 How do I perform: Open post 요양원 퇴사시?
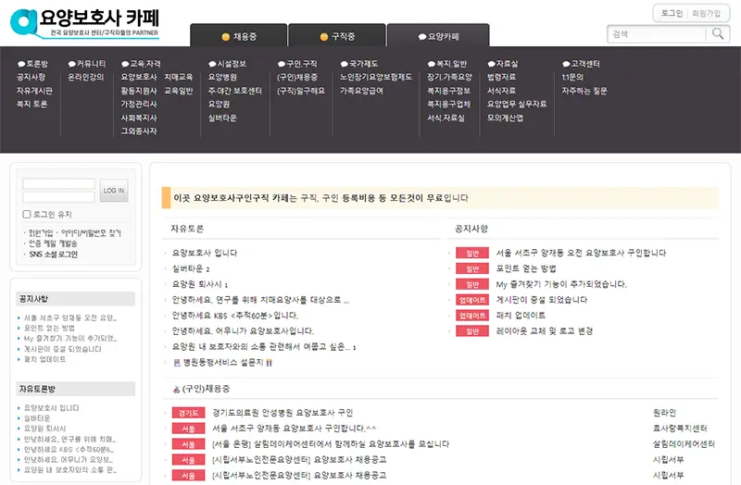(196, 284)
